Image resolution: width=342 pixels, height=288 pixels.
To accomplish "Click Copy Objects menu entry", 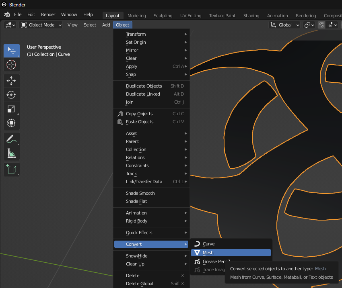I will [x=139, y=114].
